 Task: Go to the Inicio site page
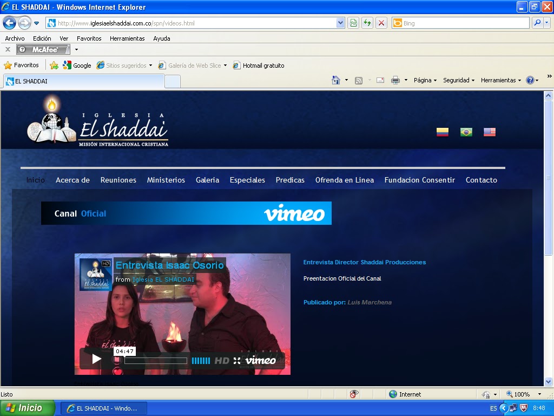click(35, 180)
